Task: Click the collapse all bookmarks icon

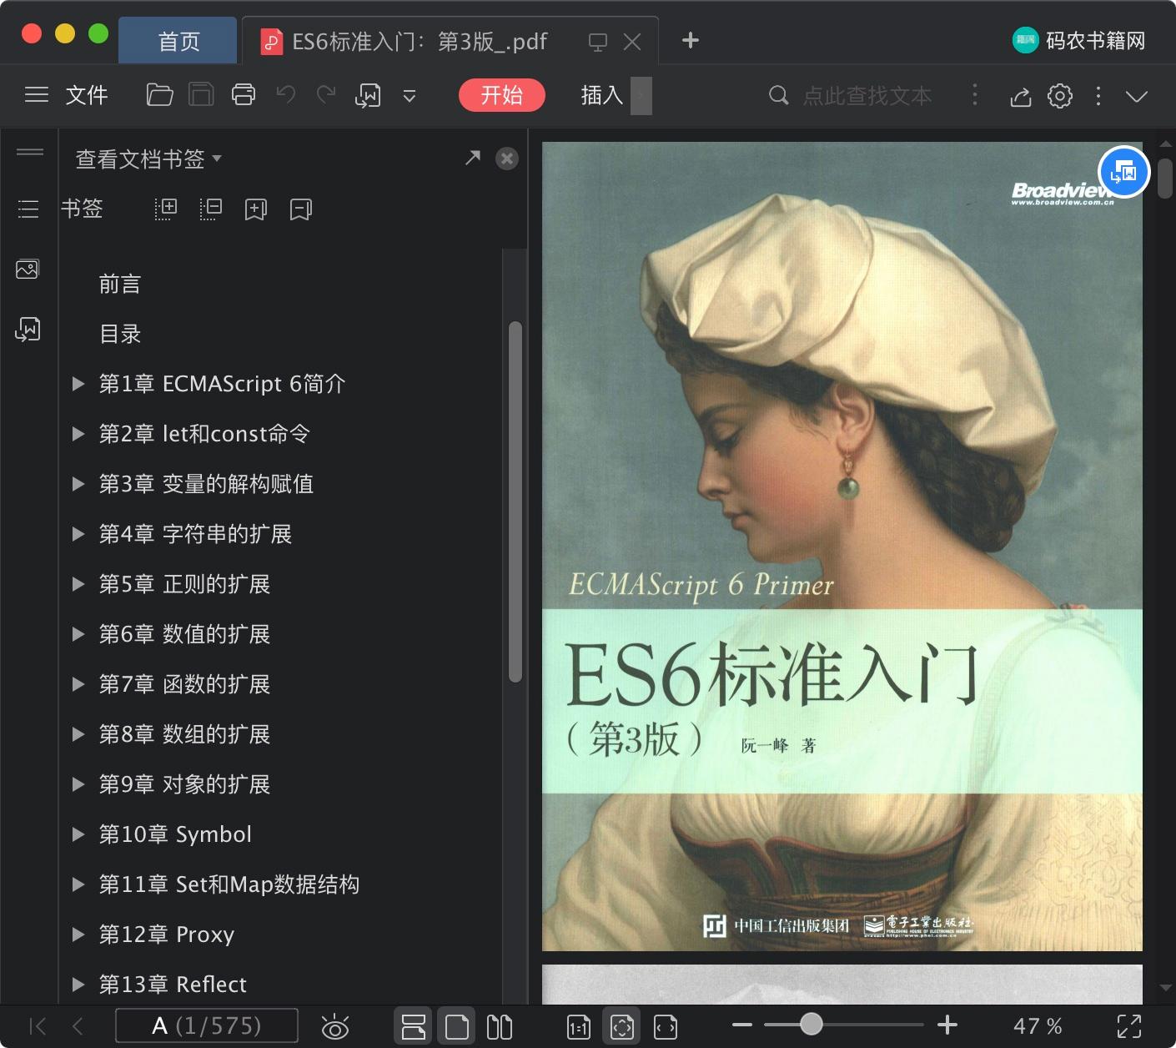Action: (x=211, y=209)
